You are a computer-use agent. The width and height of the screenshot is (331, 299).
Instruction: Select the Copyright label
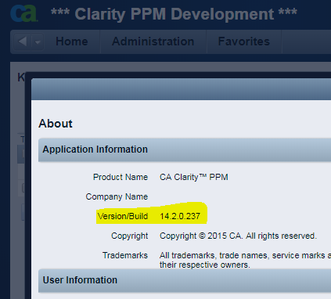click(x=130, y=236)
